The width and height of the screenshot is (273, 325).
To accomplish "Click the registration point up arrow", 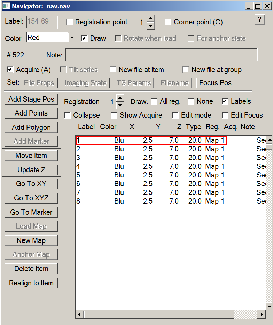I will (x=150, y=18).
